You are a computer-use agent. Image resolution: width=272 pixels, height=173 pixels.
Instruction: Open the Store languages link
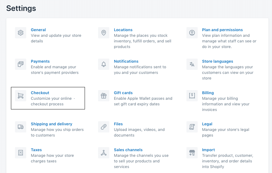pos(217,61)
